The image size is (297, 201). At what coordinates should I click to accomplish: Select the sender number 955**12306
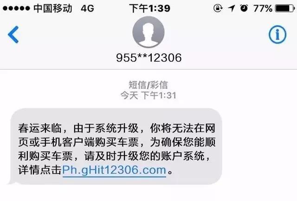click(148, 58)
